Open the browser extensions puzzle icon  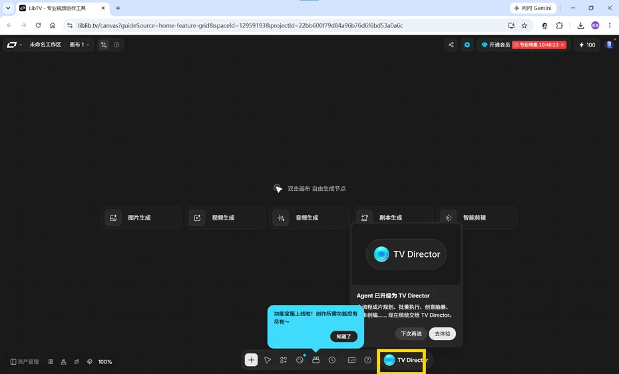pyautogui.click(x=559, y=25)
